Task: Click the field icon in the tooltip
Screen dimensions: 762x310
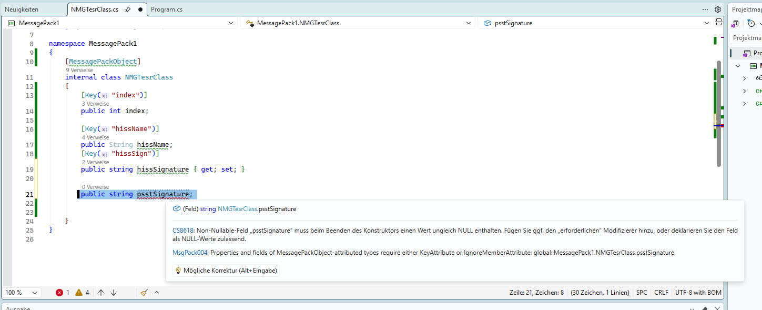Action: tap(177, 209)
